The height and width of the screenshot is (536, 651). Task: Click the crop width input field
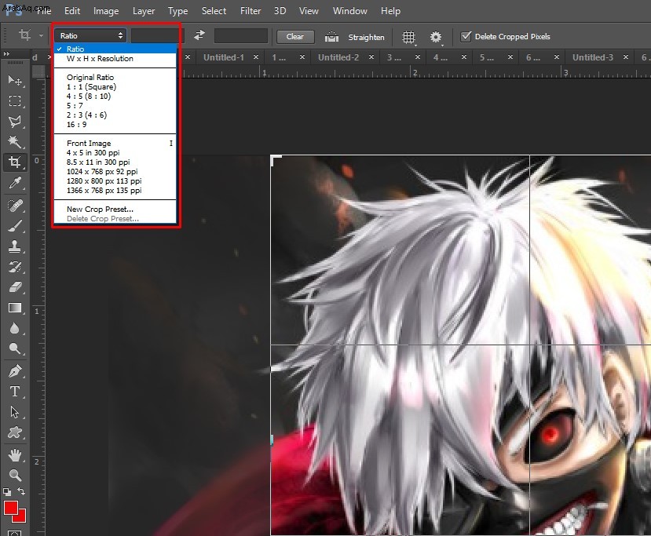pos(156,35)
